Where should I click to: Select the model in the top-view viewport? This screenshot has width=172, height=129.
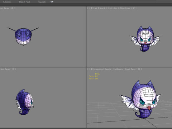(x=23, y=36)
